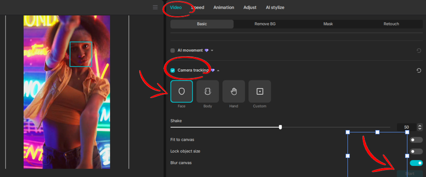The image size is (426, 177).
Task: Open the AI stylize tab
Action: pos(275,7)
